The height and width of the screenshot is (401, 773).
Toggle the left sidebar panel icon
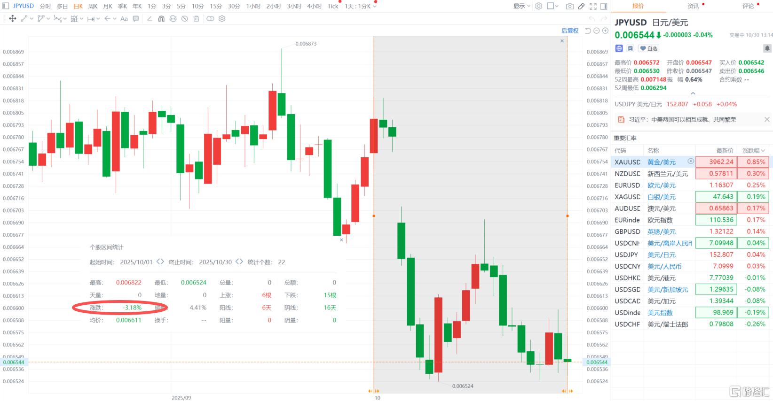tap(6, 6)
